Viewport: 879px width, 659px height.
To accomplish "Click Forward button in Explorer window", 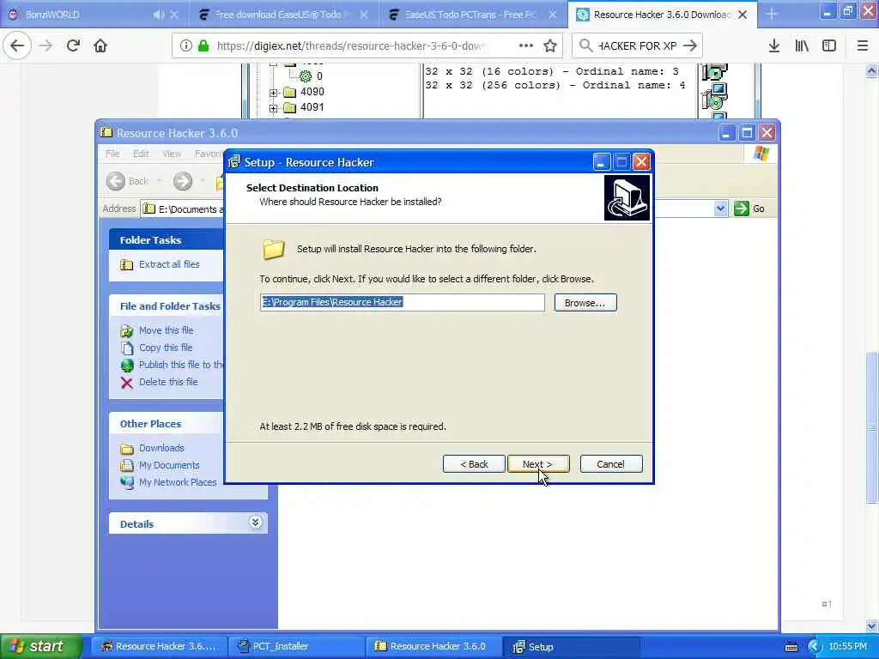I will tap(183, 181).
